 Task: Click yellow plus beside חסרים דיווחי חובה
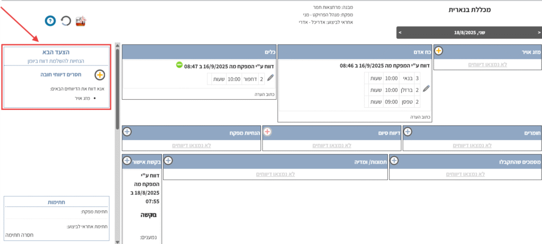click(x=100, y=74)
